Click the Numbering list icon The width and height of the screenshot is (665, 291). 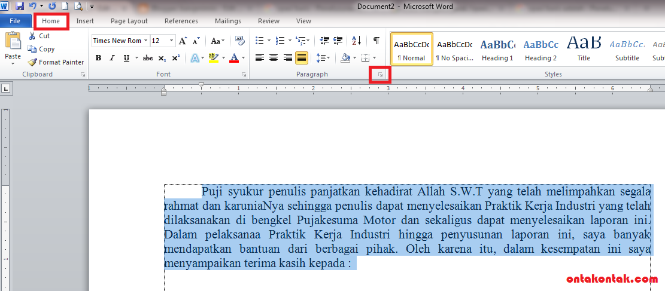pos(280,41)
